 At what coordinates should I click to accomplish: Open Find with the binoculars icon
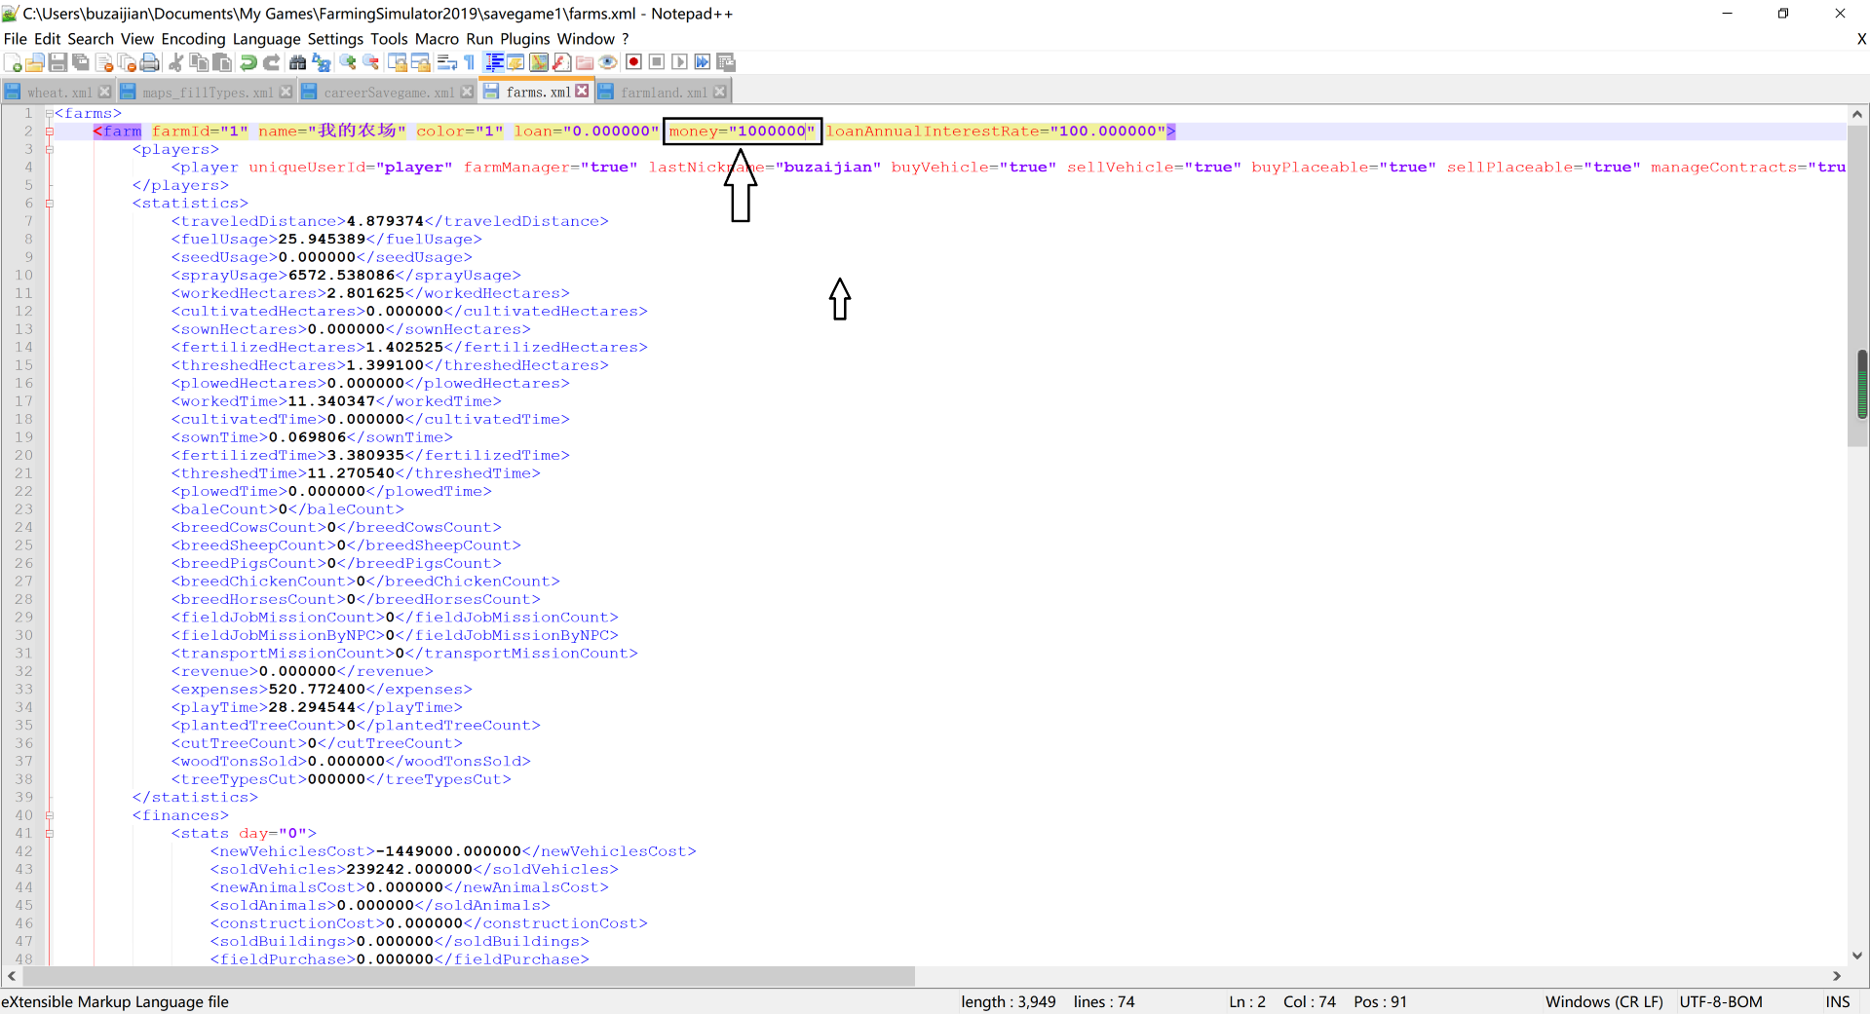coord(298,62)
